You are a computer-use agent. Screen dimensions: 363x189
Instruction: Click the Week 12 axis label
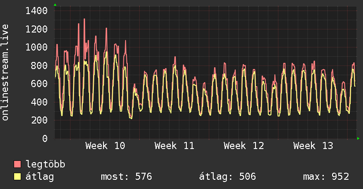click(x=244, y=146)
